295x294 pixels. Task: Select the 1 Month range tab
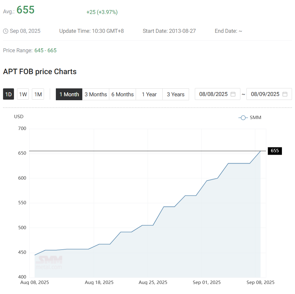tap(69, 94)
